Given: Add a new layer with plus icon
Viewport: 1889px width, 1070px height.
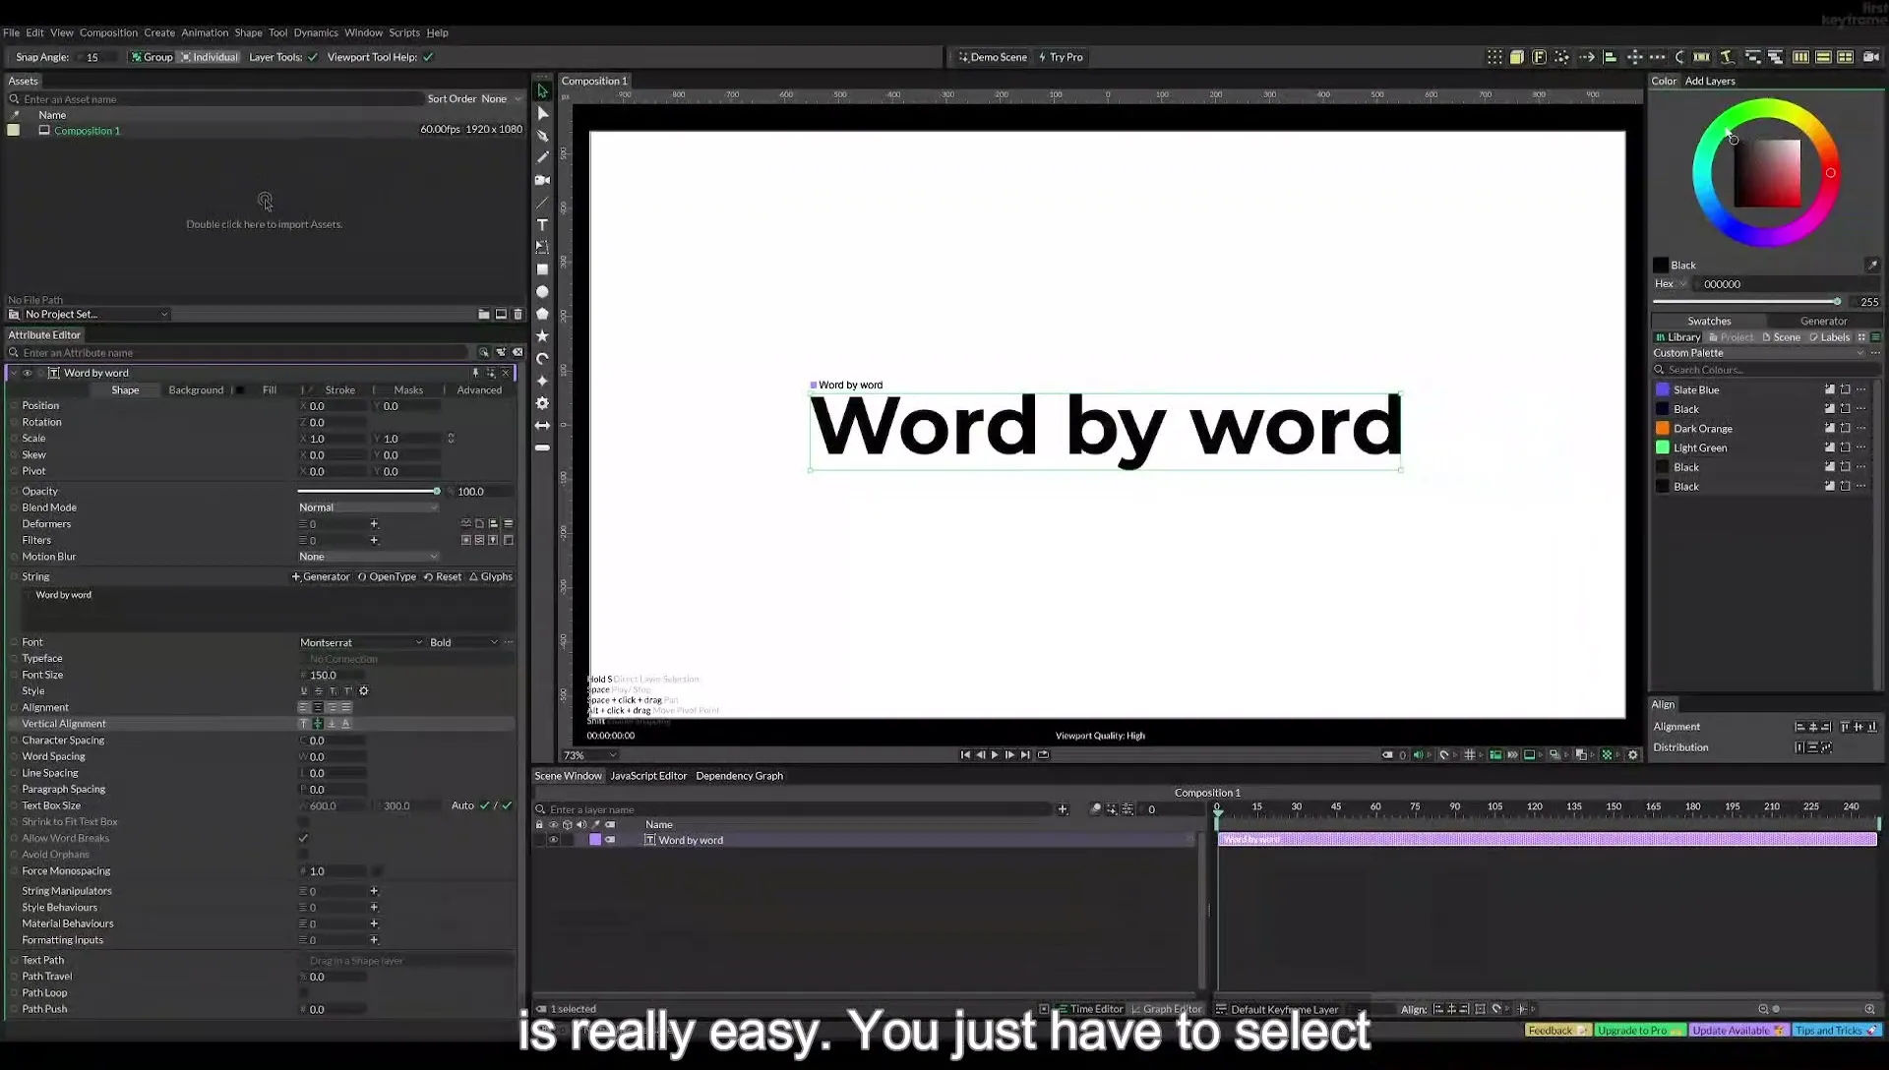Looking at the screenshot, I should [1063, 809].
